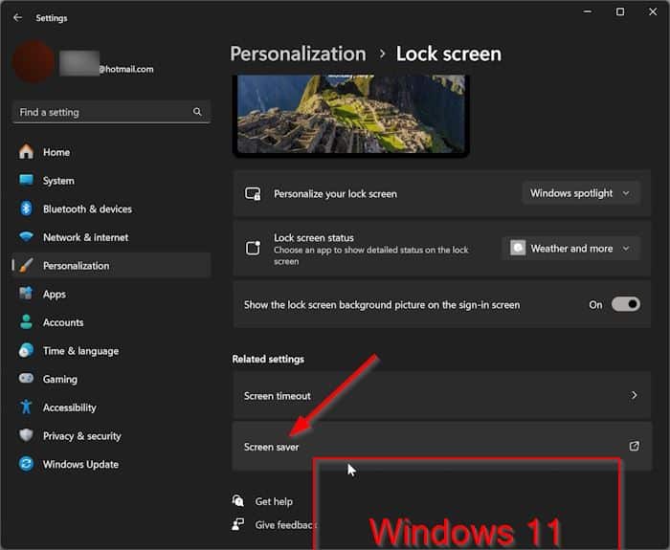Viewport: 670px width, 550px height.
Task: Click the search magnifier icon
Action: click(197, 112)
